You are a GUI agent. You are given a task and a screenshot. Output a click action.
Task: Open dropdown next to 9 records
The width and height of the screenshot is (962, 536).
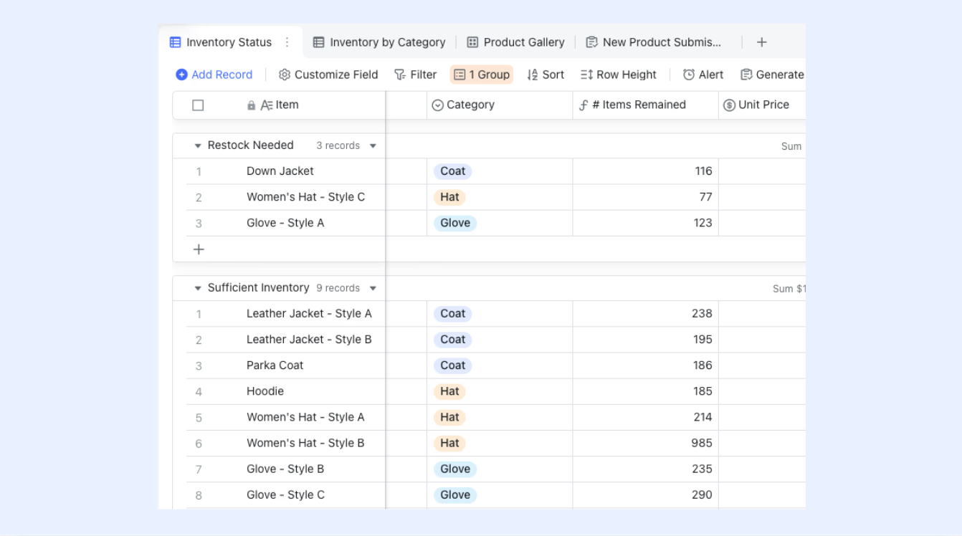tap(373, 289)
